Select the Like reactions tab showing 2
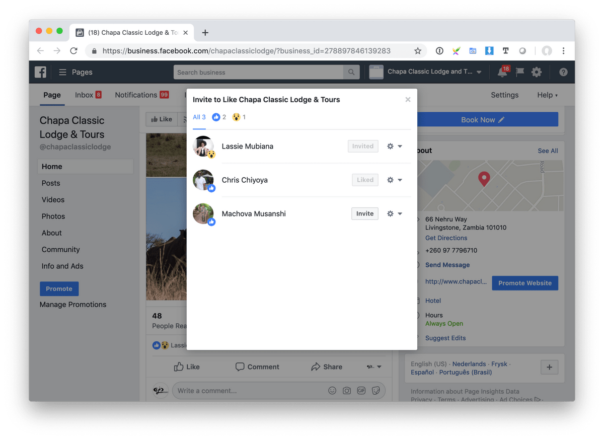 pyautogui.click(x=219, y=117)
